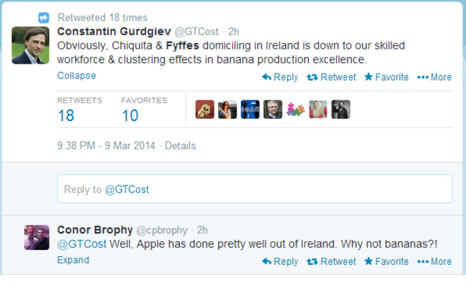The image size is (466, 300).
Task: View the 10 favorites list
Action: click(130, 115)
